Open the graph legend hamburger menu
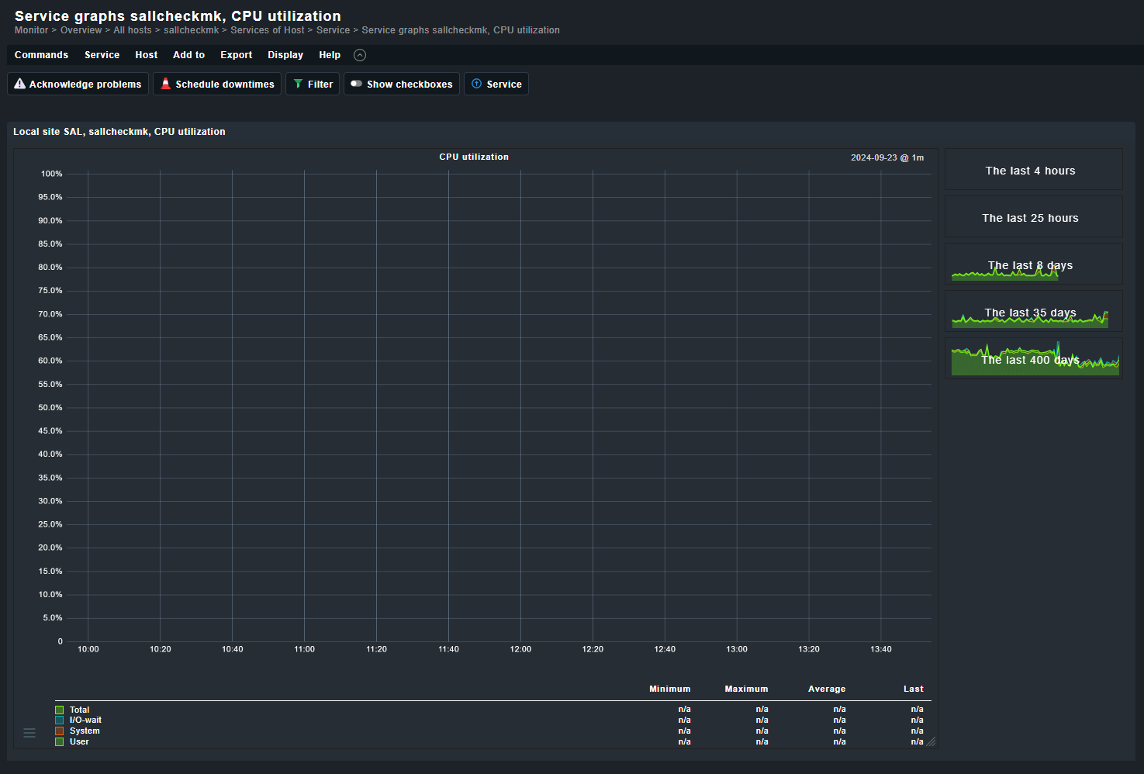This screenshot has width=1144, height=774. [x=29, y=731]
